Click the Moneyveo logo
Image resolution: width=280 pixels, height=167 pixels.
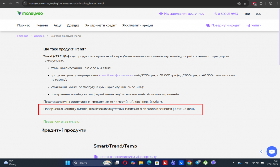pyautogui.click(x=30, y=13)
